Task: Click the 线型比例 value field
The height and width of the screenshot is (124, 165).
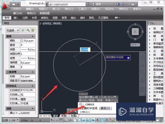Action: (28, 54)
